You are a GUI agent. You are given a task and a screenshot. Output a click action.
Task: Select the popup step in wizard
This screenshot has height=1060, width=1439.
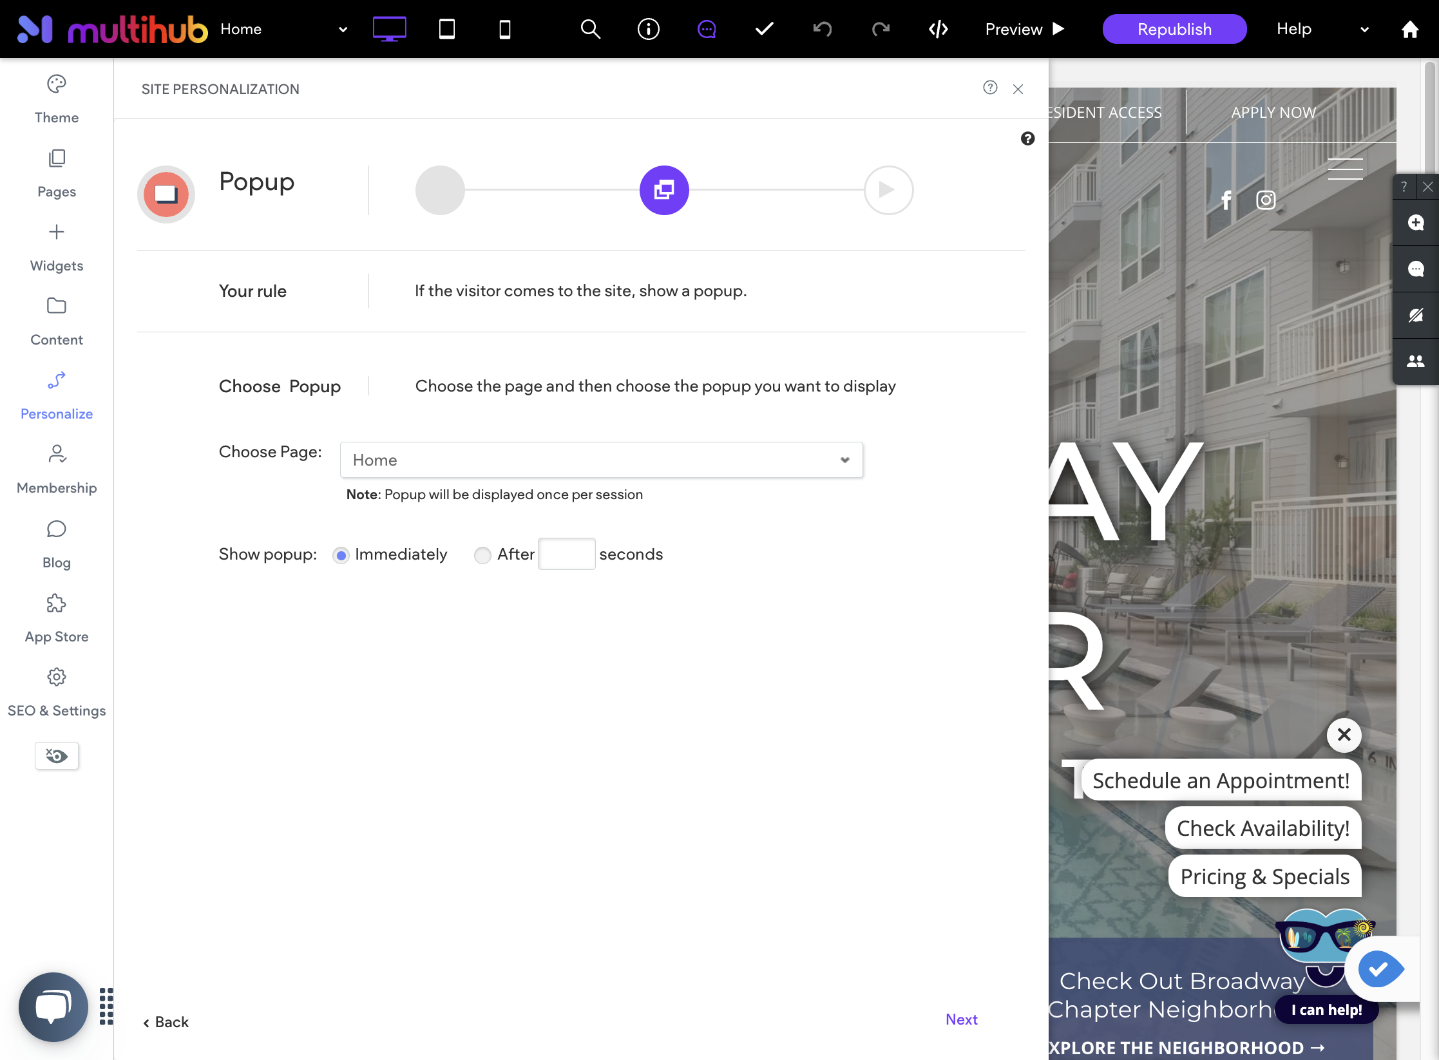click(x=664, y=190)
